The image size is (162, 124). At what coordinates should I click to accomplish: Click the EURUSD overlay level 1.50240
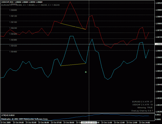click(x=13, y=28)
